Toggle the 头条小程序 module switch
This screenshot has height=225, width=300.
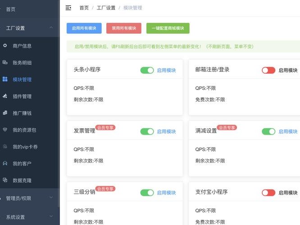click(x=147, y=70)
